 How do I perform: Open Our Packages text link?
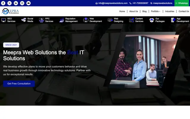point(160,20)
